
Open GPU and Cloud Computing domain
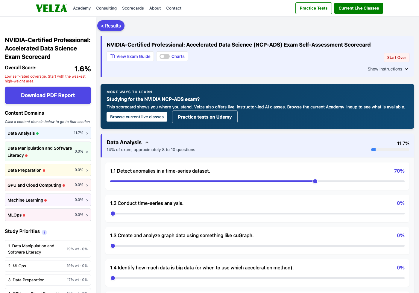click(48, 185)
